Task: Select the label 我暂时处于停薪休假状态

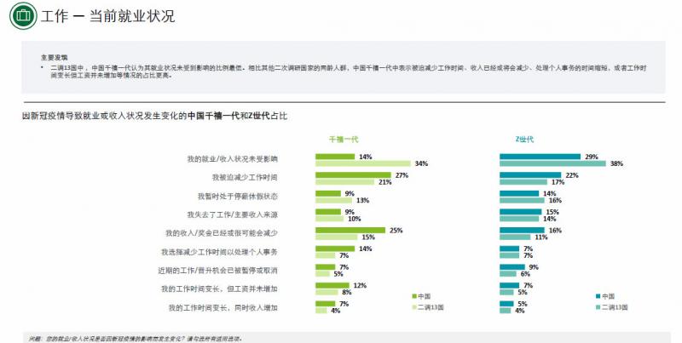Action: (x=238, y=197)
